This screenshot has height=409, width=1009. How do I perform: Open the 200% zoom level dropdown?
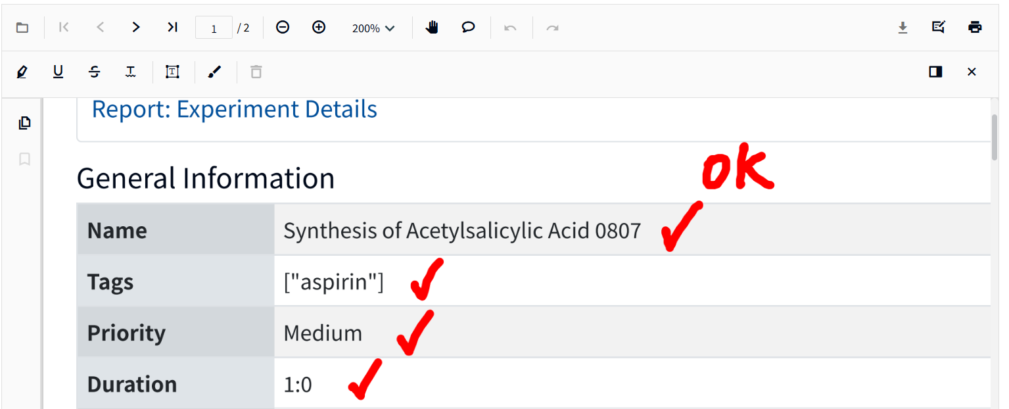(x=373, y=28)
